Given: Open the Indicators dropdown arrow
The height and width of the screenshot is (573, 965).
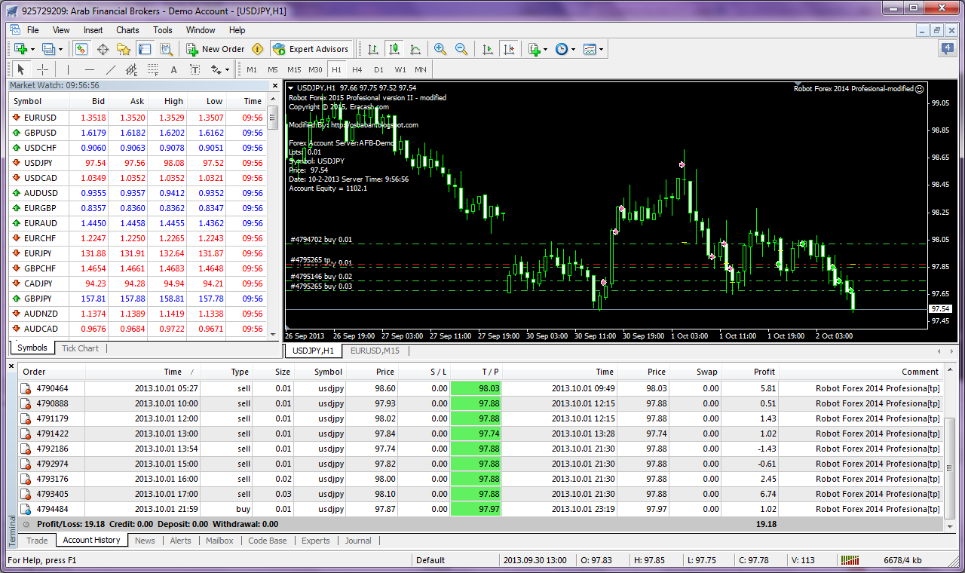Looking at the screenshot, I should point(545,50).
